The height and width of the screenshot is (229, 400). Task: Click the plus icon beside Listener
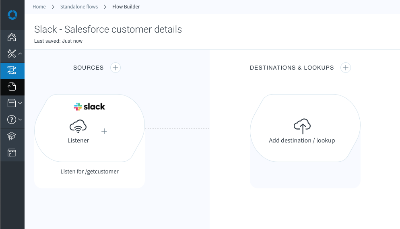(104, 131)
